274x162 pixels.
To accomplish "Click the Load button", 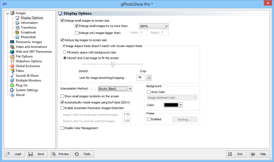I will tap(14, 154).
